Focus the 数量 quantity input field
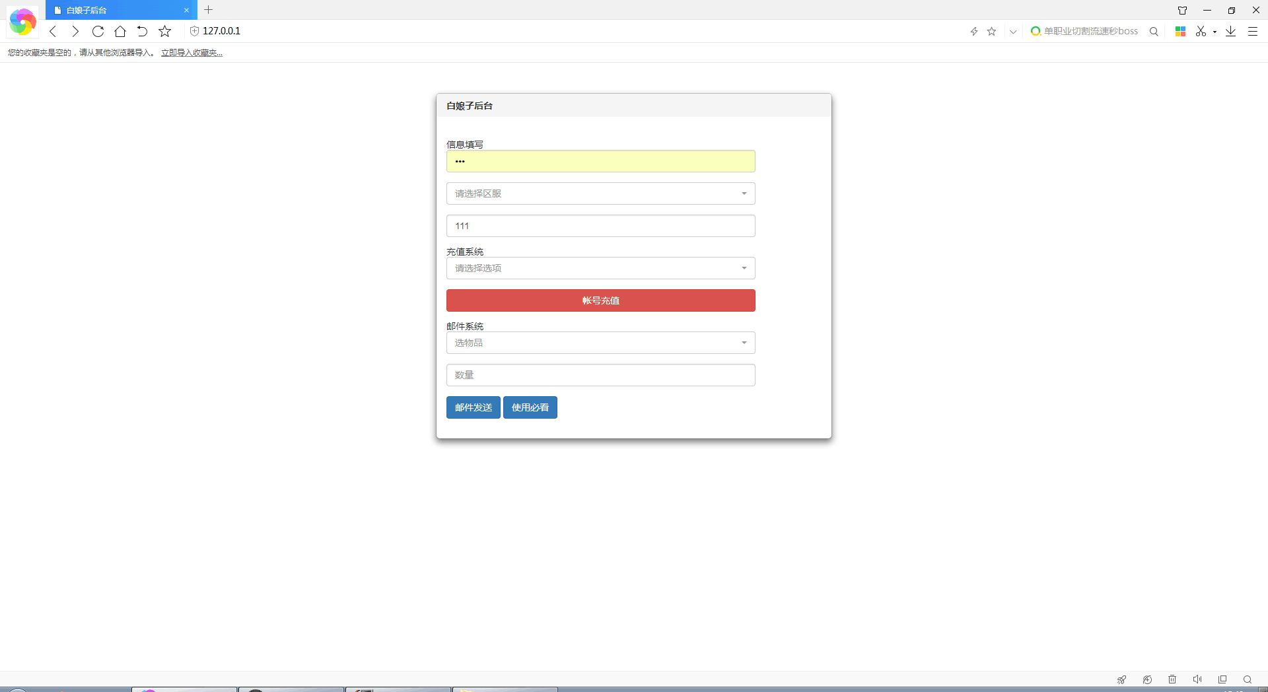This screenshot has width=1268, height=692. click(x=600, y=375)
